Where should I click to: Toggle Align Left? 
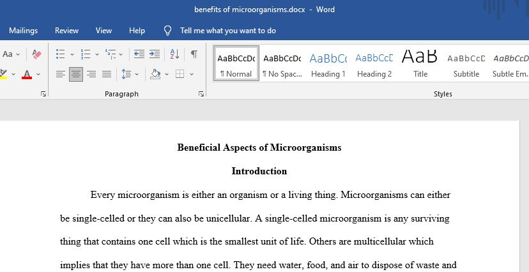tap(61, 74)
